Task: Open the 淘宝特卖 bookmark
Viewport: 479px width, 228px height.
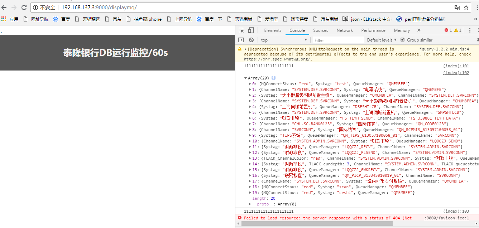Action: [295, 19]
